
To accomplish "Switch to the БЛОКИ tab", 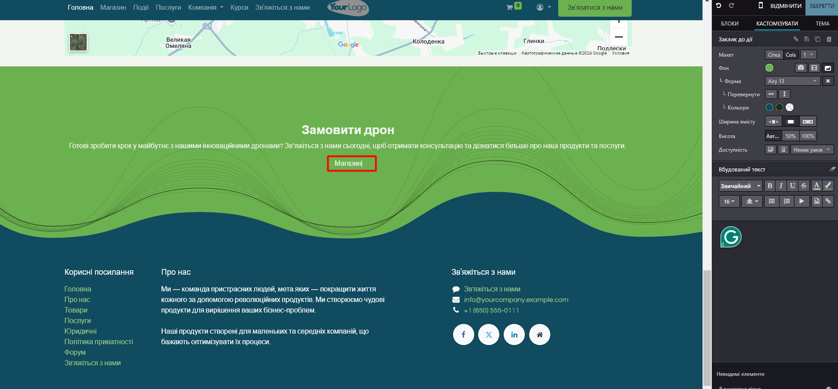I will pyautogui.click(x=730, y=24).
